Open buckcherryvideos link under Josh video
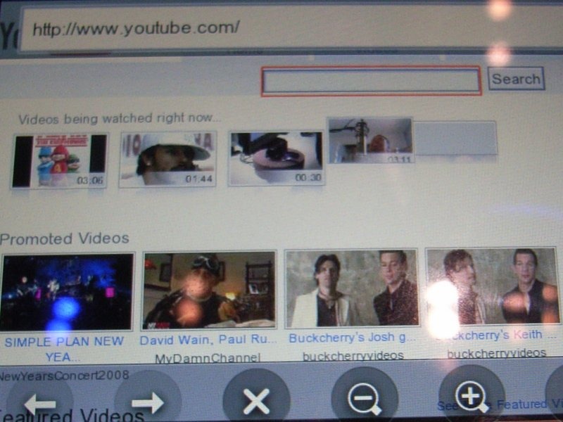Viewport: 563px width, 422px height. click(353, 356)
